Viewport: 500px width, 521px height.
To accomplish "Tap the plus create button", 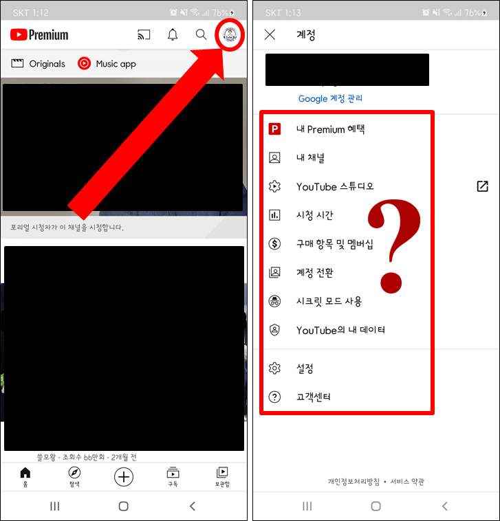I will pyautogui.click(x=124, y=477).
